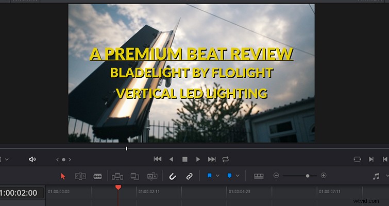Play the timeline forward
Viewport: 389px width, 206px height.
coord(198,160)
